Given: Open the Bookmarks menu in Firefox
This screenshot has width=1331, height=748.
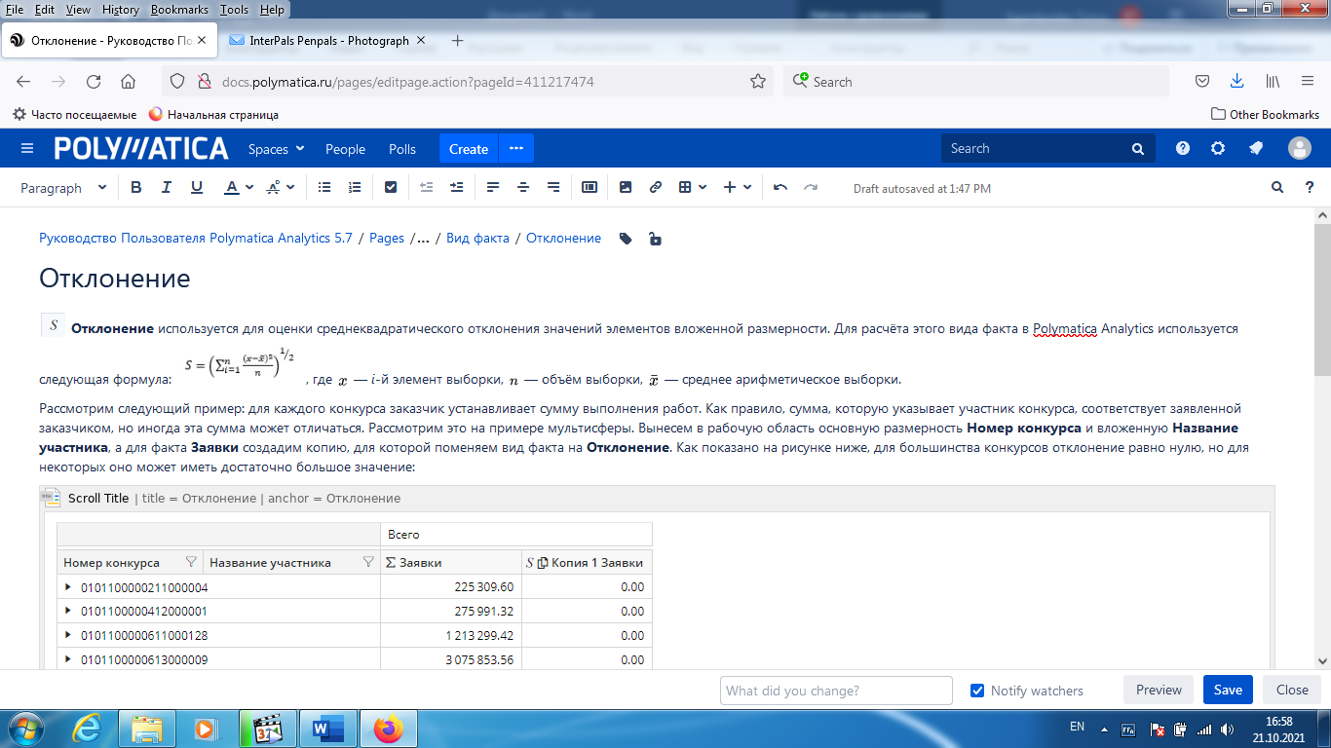Looking at the screenshot, I should 179,9.
